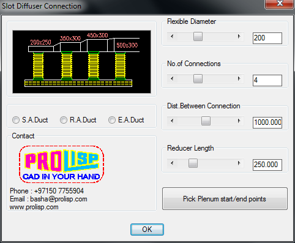Click the ProLisp CAD In Your Hand logo
Image resolution: width=295 pixels, height=243 pixels.
(62, 164)
